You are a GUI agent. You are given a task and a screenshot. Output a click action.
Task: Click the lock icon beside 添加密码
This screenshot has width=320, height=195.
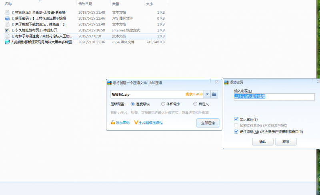click(x=113, y=122)
